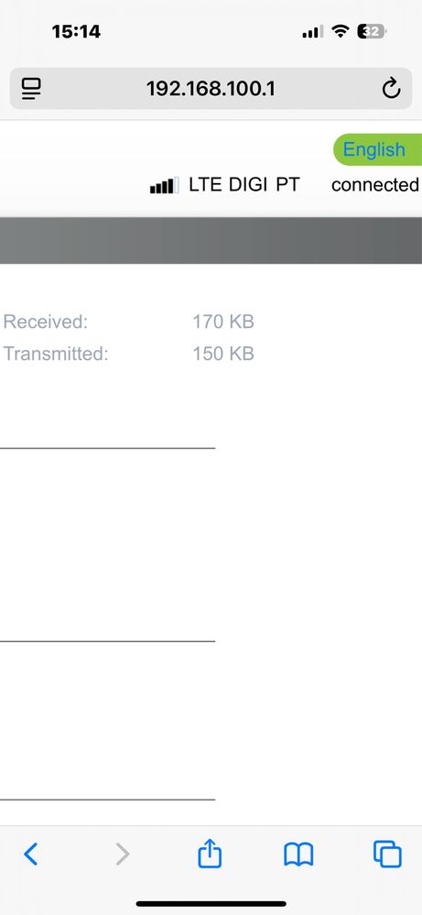Tap the dark gray navigation bar
The image size is (422, 915).
pos(211,240)
